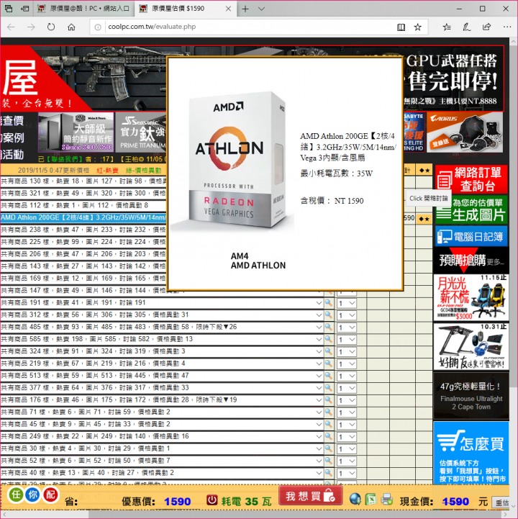Click the red 配 circle button
Viewport: 518px width, 519px height.
pos(50,495)
